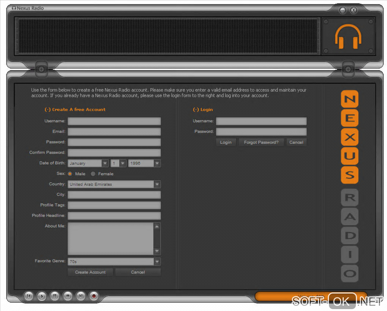
Task: Click the orange headphones logo
Action: [x=348, y=36]
